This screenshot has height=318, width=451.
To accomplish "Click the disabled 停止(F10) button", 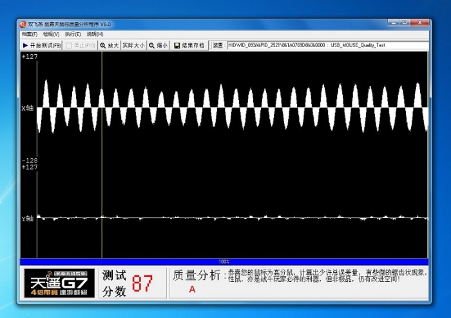I will coord(81,46).
